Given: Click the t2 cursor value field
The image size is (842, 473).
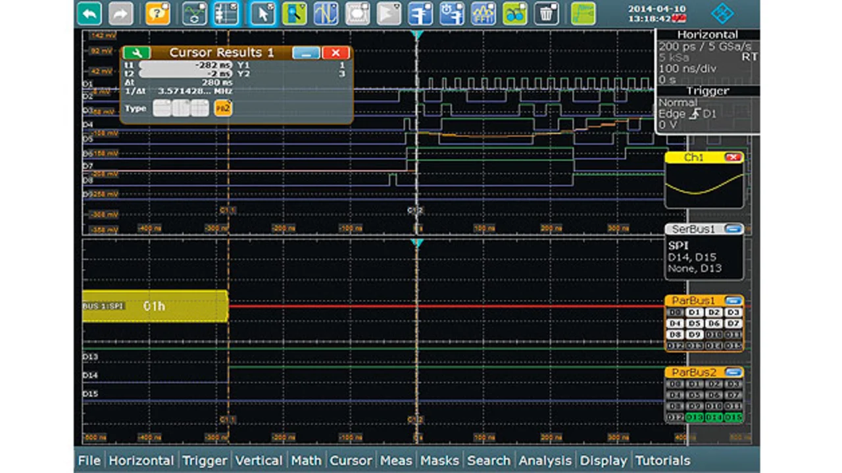Looking at the screenshot, I should 187,74.
